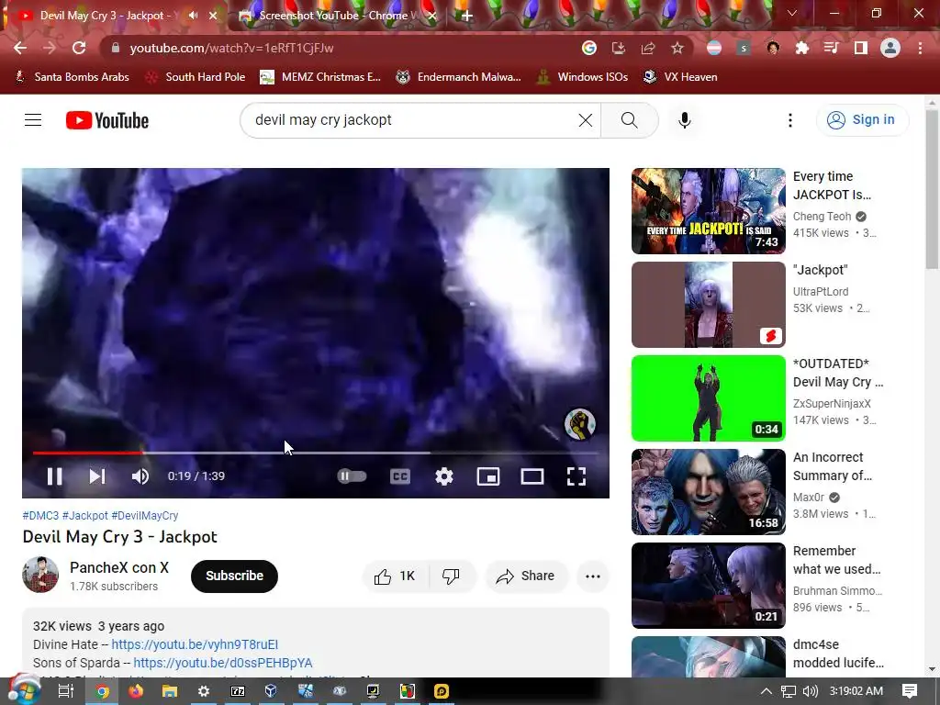Click the #Jackpot hashtag

[85, 516]
